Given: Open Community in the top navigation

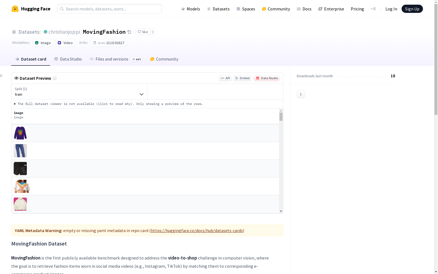Looking at the screenshot, I should [x=276, y=9].
